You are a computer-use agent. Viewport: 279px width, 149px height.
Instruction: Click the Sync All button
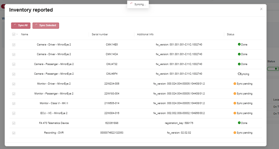pyautogui.click(x=21, y=25)
